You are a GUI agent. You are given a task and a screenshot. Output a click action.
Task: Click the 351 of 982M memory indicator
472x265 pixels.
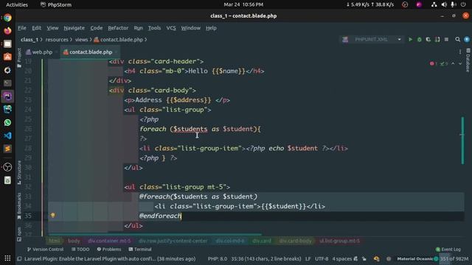454,258
